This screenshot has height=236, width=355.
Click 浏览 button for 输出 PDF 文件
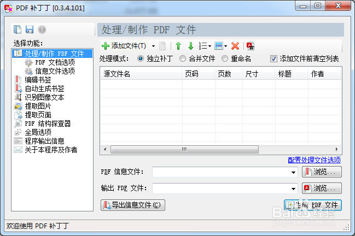(322, 188)
